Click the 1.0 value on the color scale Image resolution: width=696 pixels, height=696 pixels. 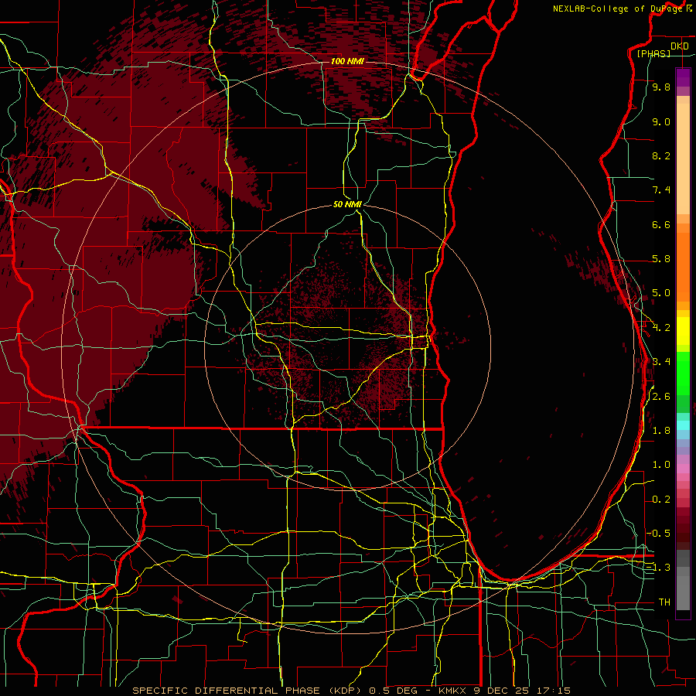(x=661, y=465)
